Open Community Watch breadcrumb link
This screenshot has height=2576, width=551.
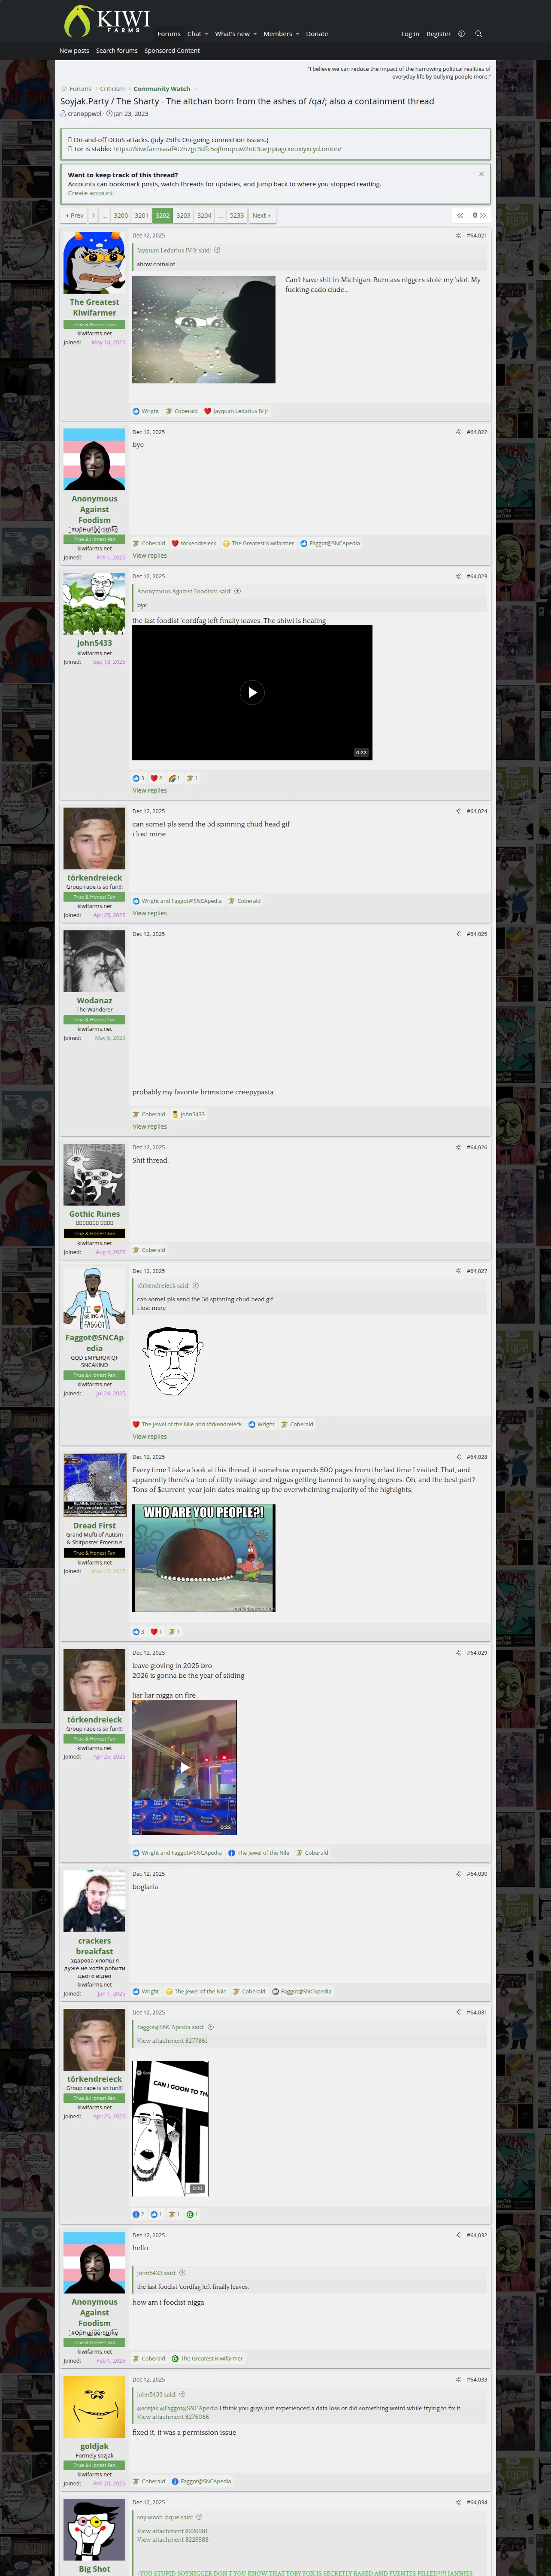162,89
